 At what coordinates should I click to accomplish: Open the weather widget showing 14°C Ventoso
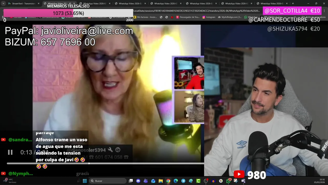[10, 181]
